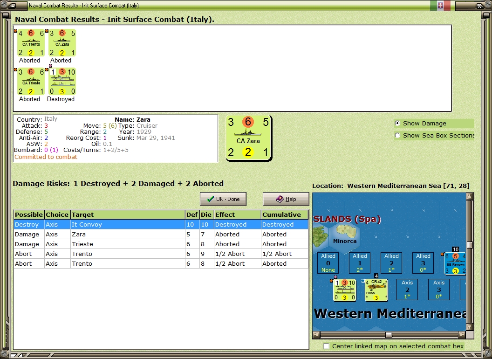The height and width of the screenshot is (359, 492).
Task: Select the Trento row with cumulative Aborted
Action: [x=161, y=263]
